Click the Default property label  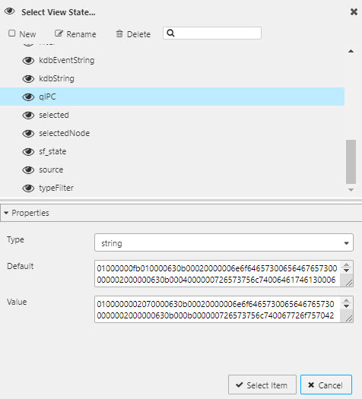click(21, 266)
